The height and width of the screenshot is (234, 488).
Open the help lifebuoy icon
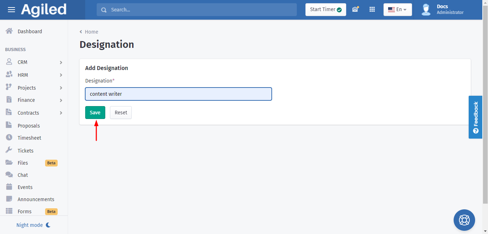pos(464,220)
